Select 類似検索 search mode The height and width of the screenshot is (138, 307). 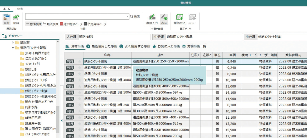(50, 24)
